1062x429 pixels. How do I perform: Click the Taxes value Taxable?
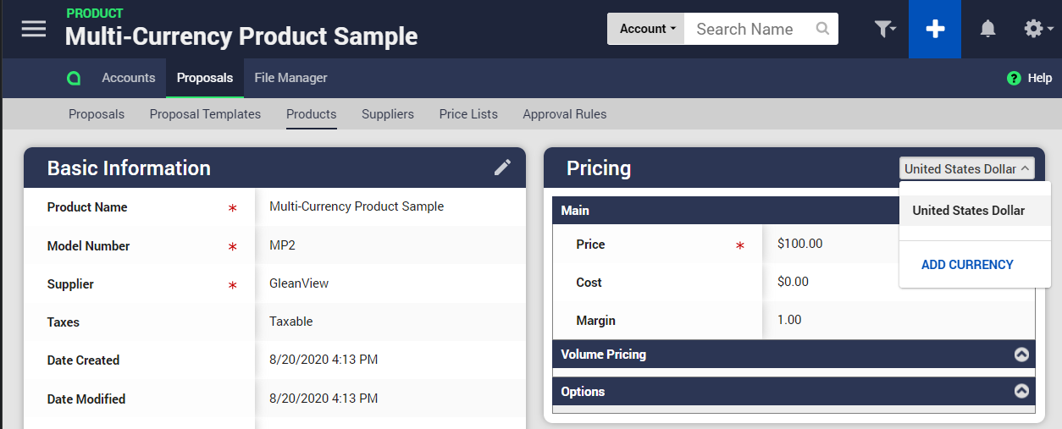291,322
